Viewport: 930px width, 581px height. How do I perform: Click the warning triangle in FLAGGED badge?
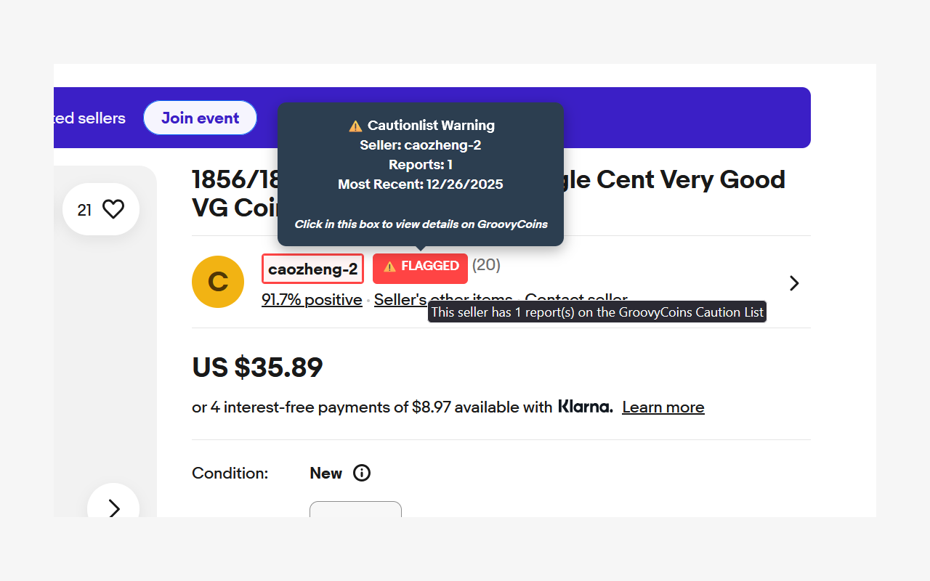389,267
